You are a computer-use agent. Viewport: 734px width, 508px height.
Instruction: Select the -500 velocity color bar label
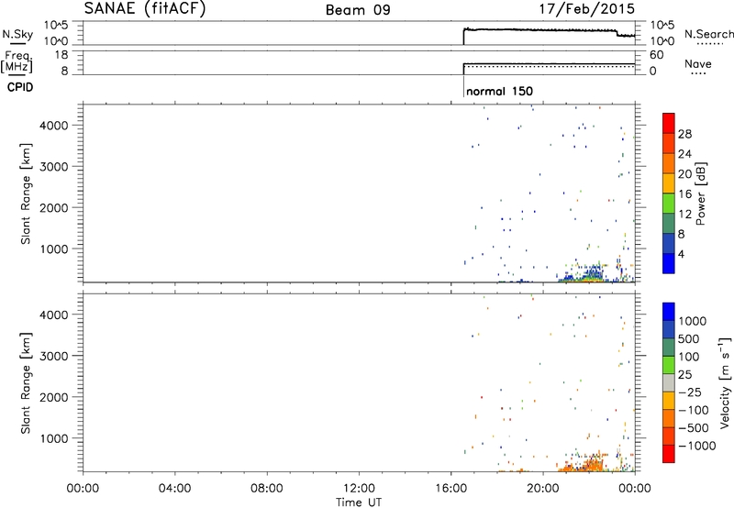pyautogui.click(x=694, y=427)
